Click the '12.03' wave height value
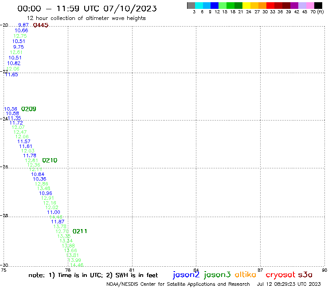The height and width of the screenshot is (288, 328). (28, 151)
